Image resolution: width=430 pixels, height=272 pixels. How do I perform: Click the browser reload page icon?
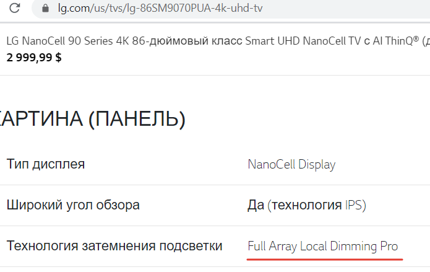pyautogui.click(x=15, y=9)
